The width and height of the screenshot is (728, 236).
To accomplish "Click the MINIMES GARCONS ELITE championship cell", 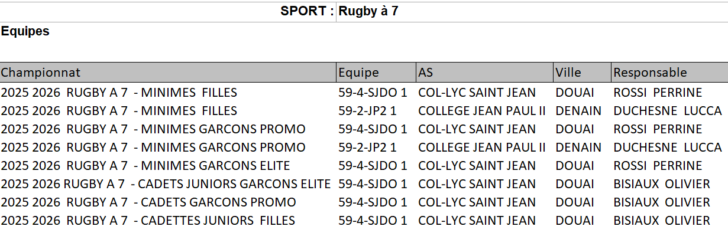I will click(145, 166).
